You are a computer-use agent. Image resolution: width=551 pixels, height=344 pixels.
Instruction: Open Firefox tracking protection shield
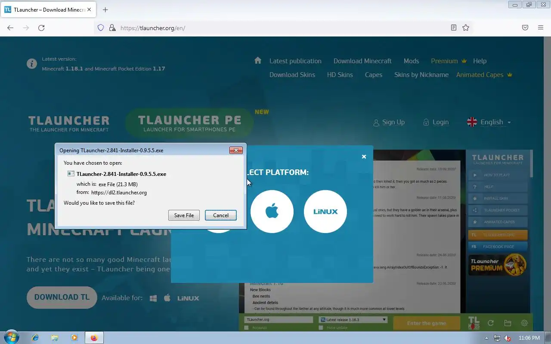tap(101, 28)
